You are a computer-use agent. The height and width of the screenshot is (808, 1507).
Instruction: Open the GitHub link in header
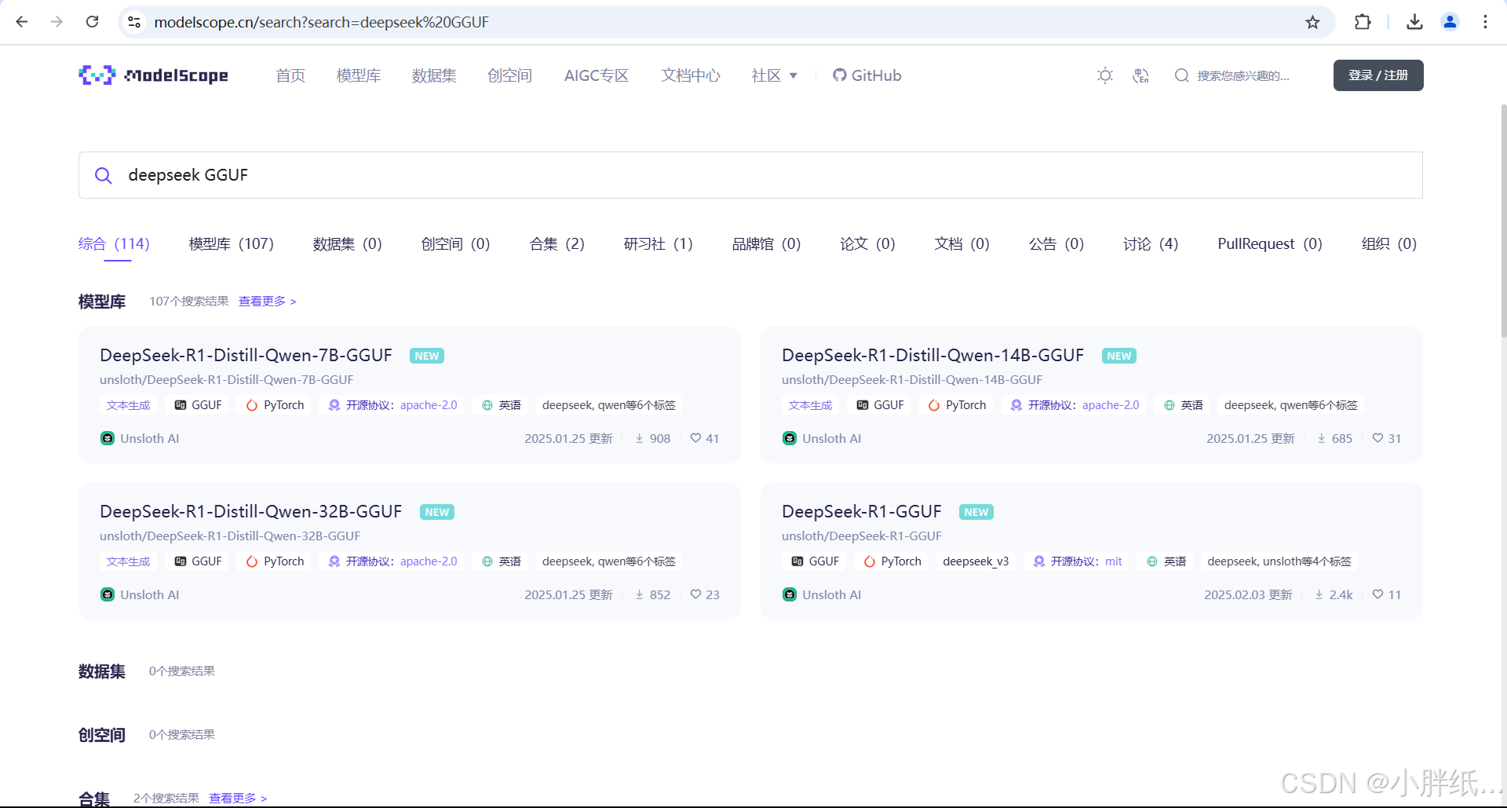point(867,75)
